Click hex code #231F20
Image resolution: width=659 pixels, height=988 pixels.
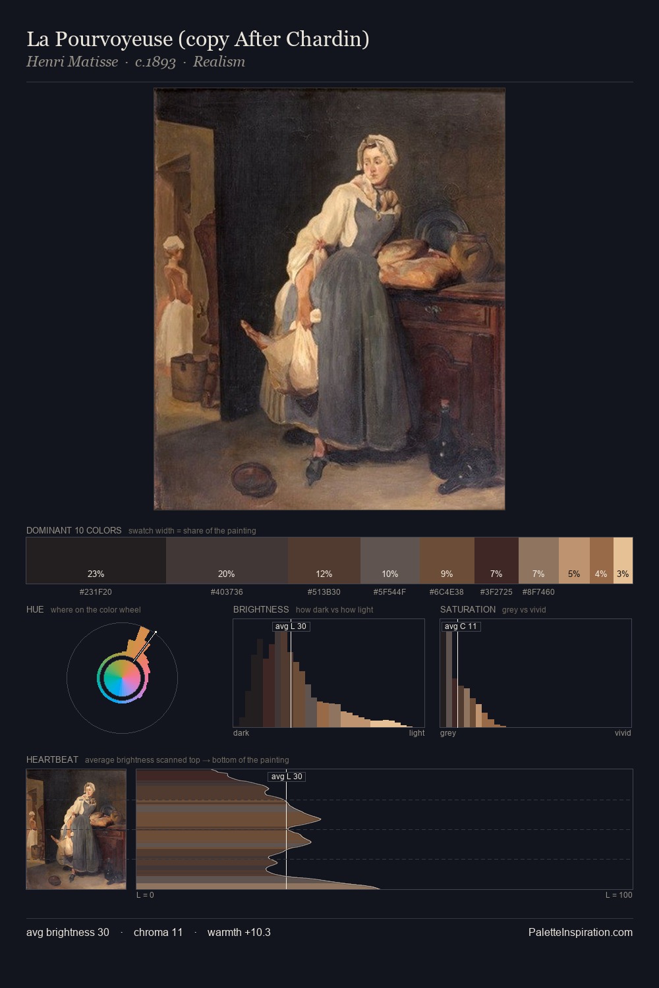[x=96, y=592]
